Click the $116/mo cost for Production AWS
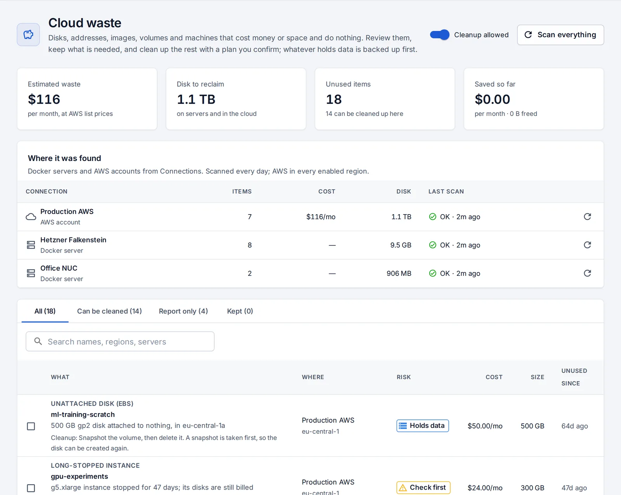 (x=321, y=217)
